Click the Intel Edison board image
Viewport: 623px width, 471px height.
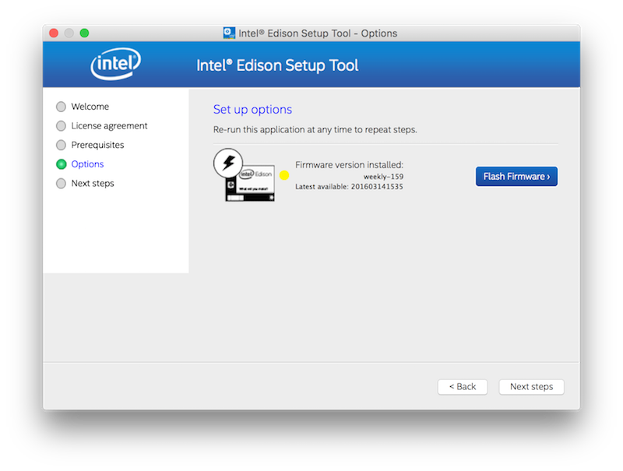(x=251, y=185)
